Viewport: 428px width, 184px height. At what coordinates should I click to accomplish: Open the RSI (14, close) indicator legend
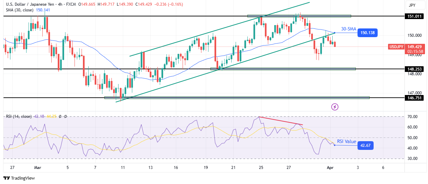(x=19, y=116)
